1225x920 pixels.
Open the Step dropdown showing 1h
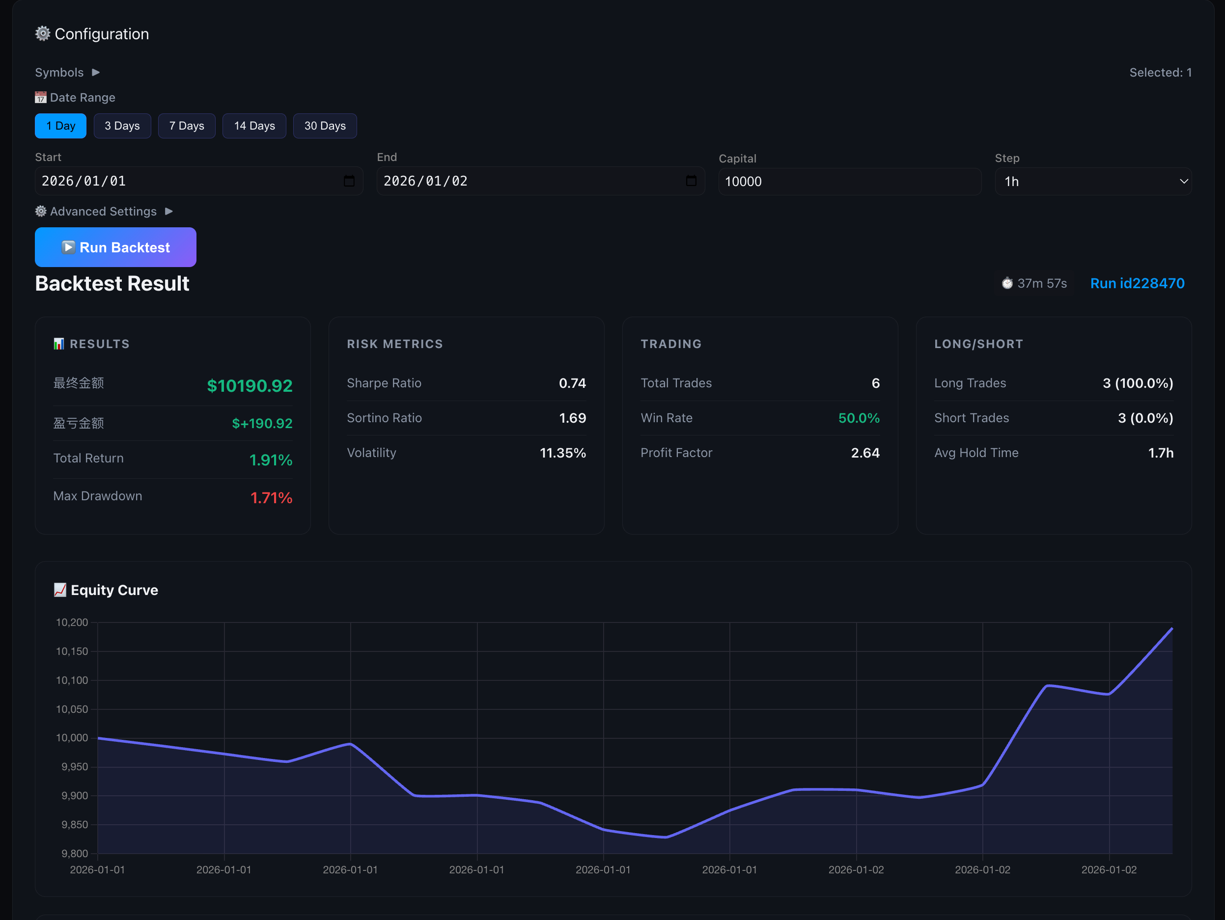point(1093,182)
